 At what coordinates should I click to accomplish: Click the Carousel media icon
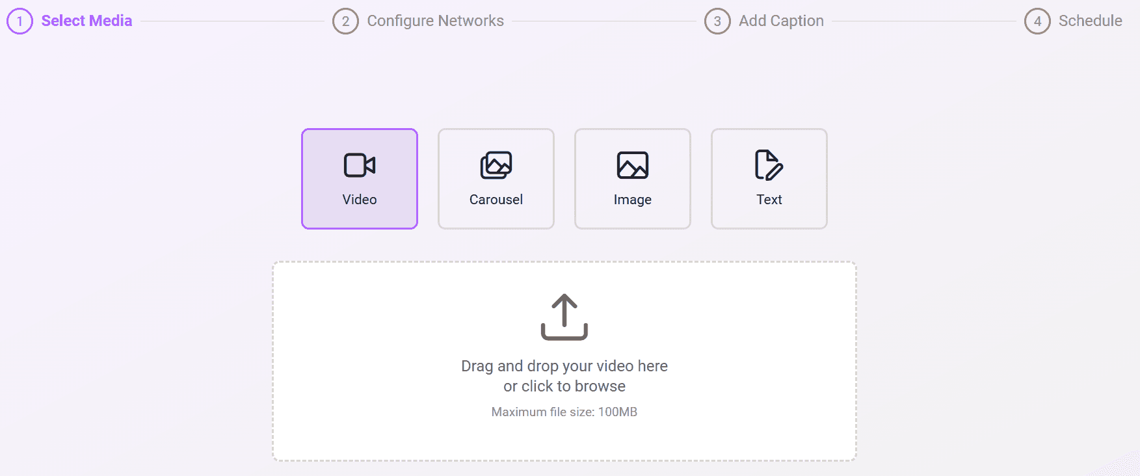point(496,165)
